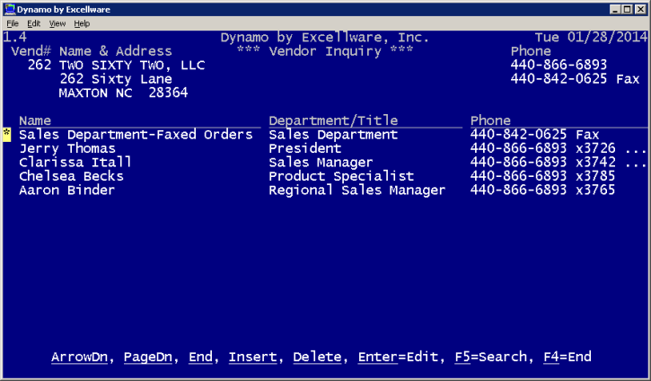This screenshot has height=381, width=651.
Task: Open the Edit menu
Action: [33, 23]
